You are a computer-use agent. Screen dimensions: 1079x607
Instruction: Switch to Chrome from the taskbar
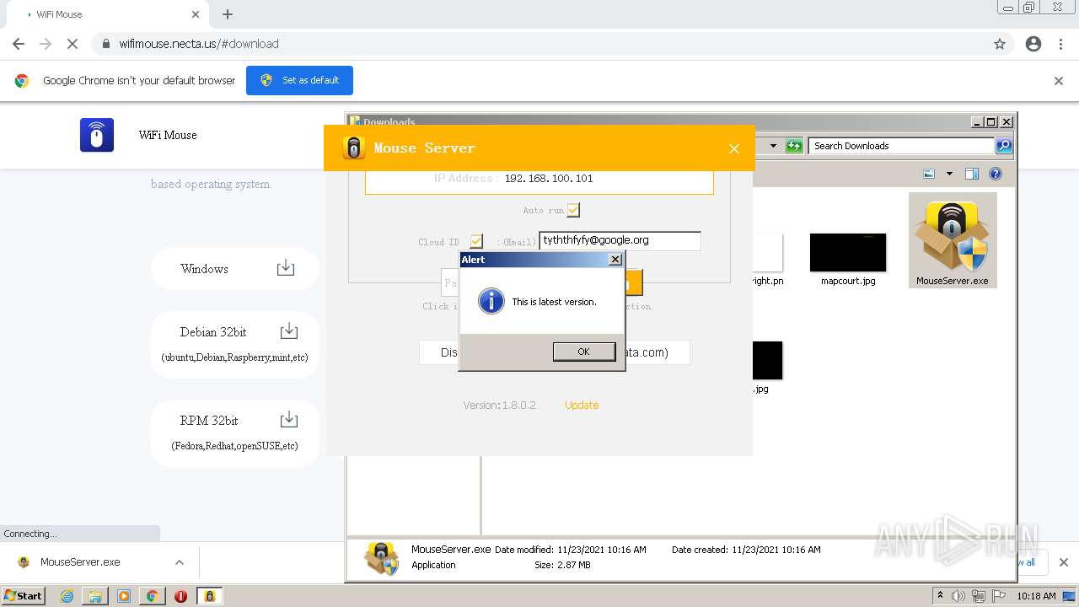153,596
